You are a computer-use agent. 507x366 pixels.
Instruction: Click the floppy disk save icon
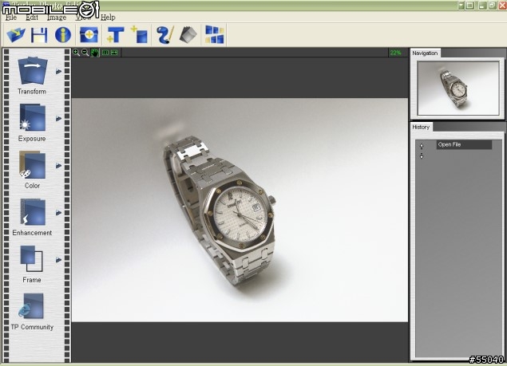point(39,35)
